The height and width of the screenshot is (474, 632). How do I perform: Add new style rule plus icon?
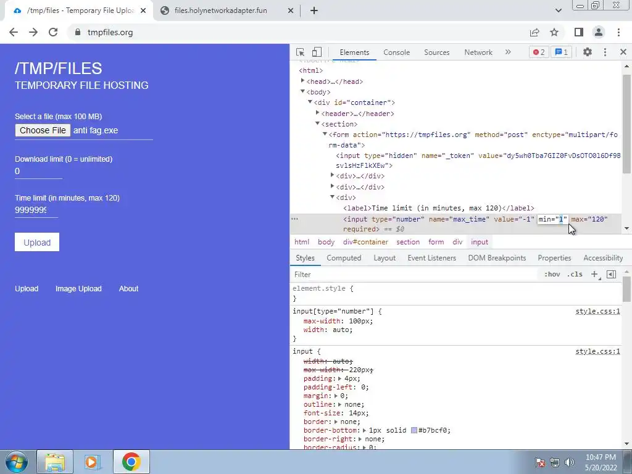click(595, 275)
